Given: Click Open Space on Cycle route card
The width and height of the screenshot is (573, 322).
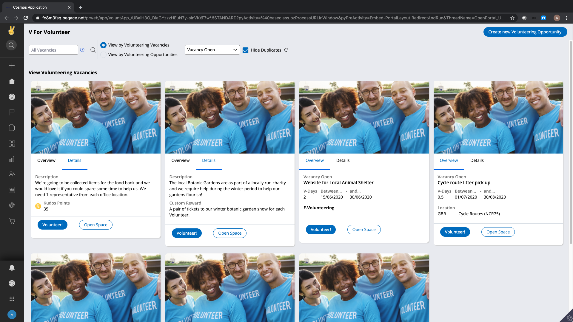Looking at the screenshot, I should (x=498, y=232).
